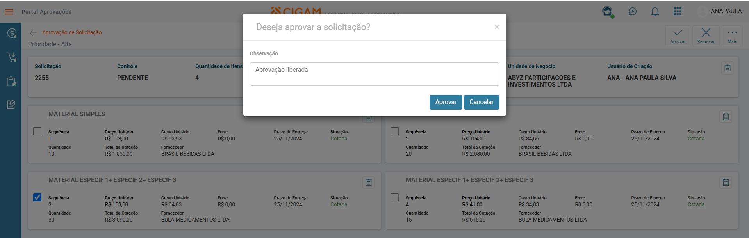Click the dollar coin sidebar icon
The width and height of the screenshot is (749, 238).
(x=12, y=33)
